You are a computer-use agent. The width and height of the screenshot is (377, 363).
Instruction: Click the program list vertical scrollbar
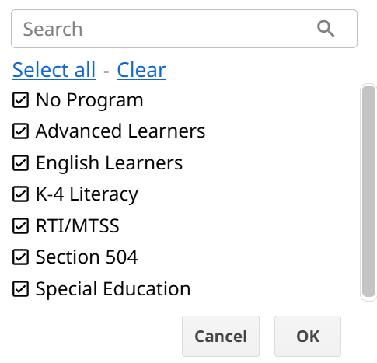pos(368,191)
